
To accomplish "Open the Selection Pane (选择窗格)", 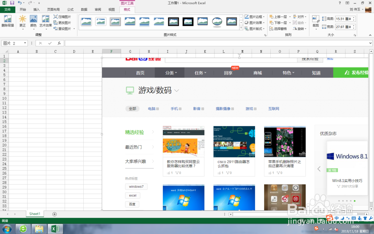I will (x=278, y=29).
